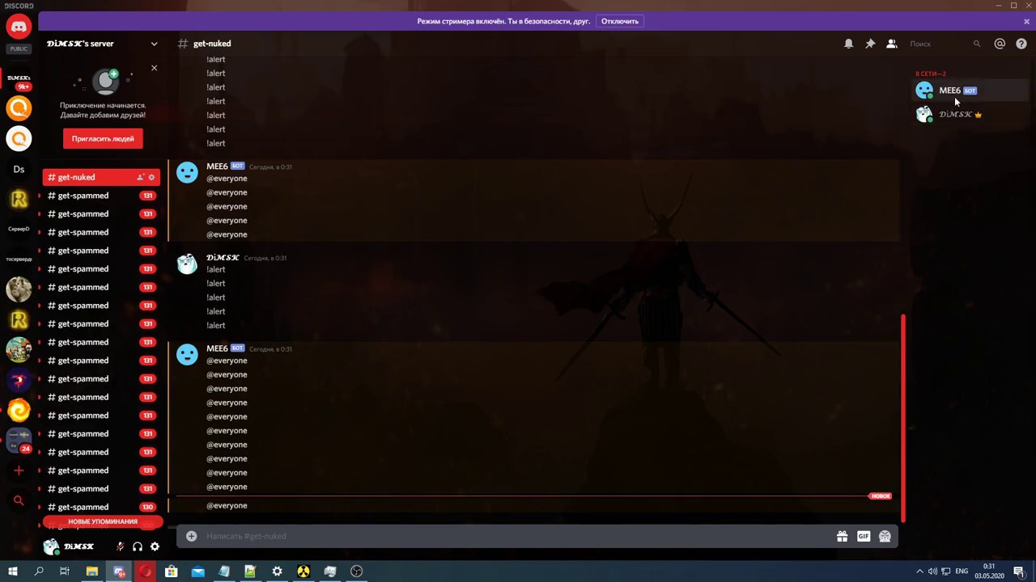Toggle the member list
The height and width of the screenshot is (582, 1036).
pyautogui.click(x=892, y=44)
